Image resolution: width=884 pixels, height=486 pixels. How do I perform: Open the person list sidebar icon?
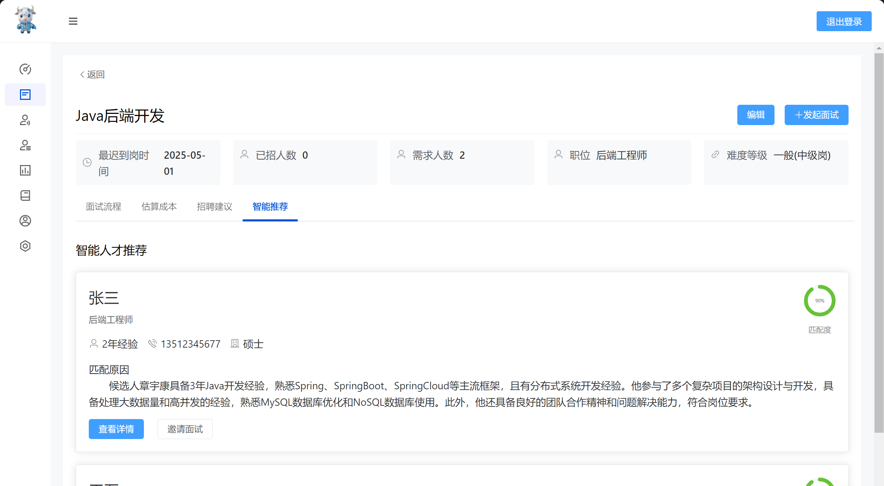click(x=25, y=145)
